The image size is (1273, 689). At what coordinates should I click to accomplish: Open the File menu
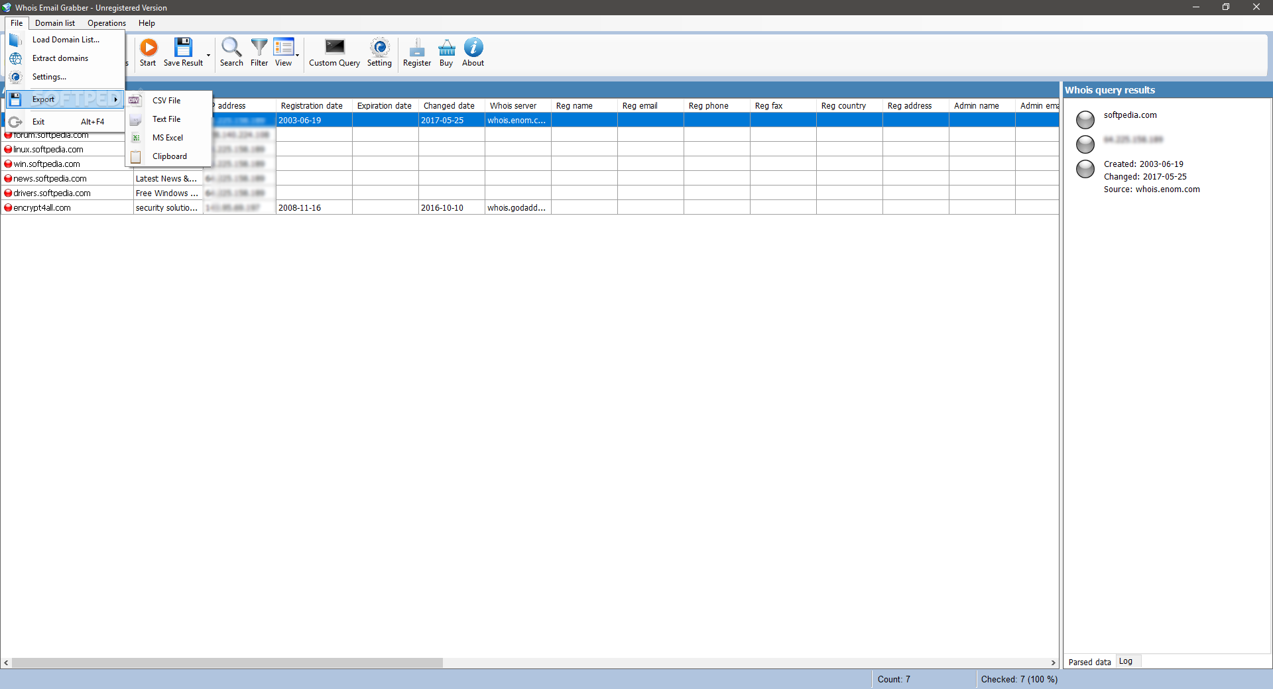[17, 23]
